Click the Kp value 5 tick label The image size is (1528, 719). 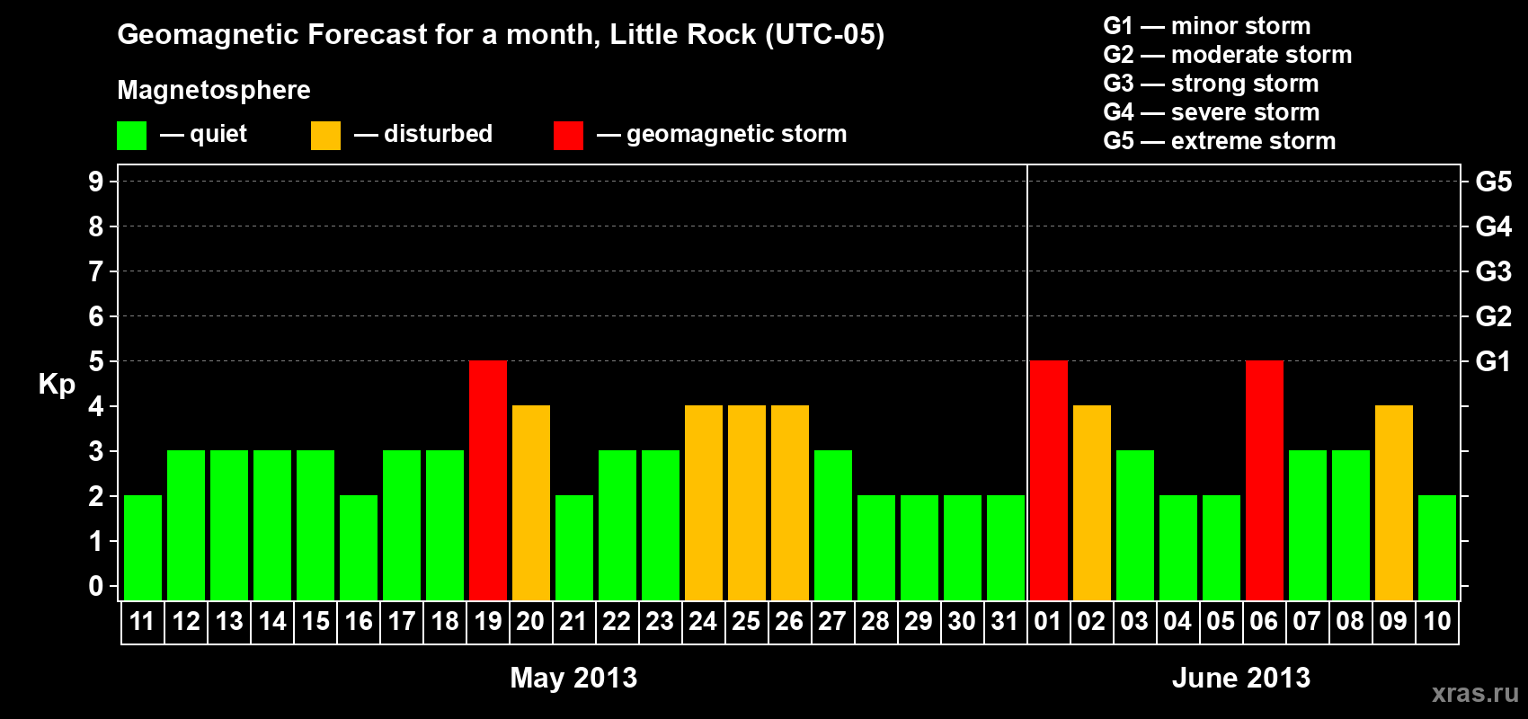(96, 361)
